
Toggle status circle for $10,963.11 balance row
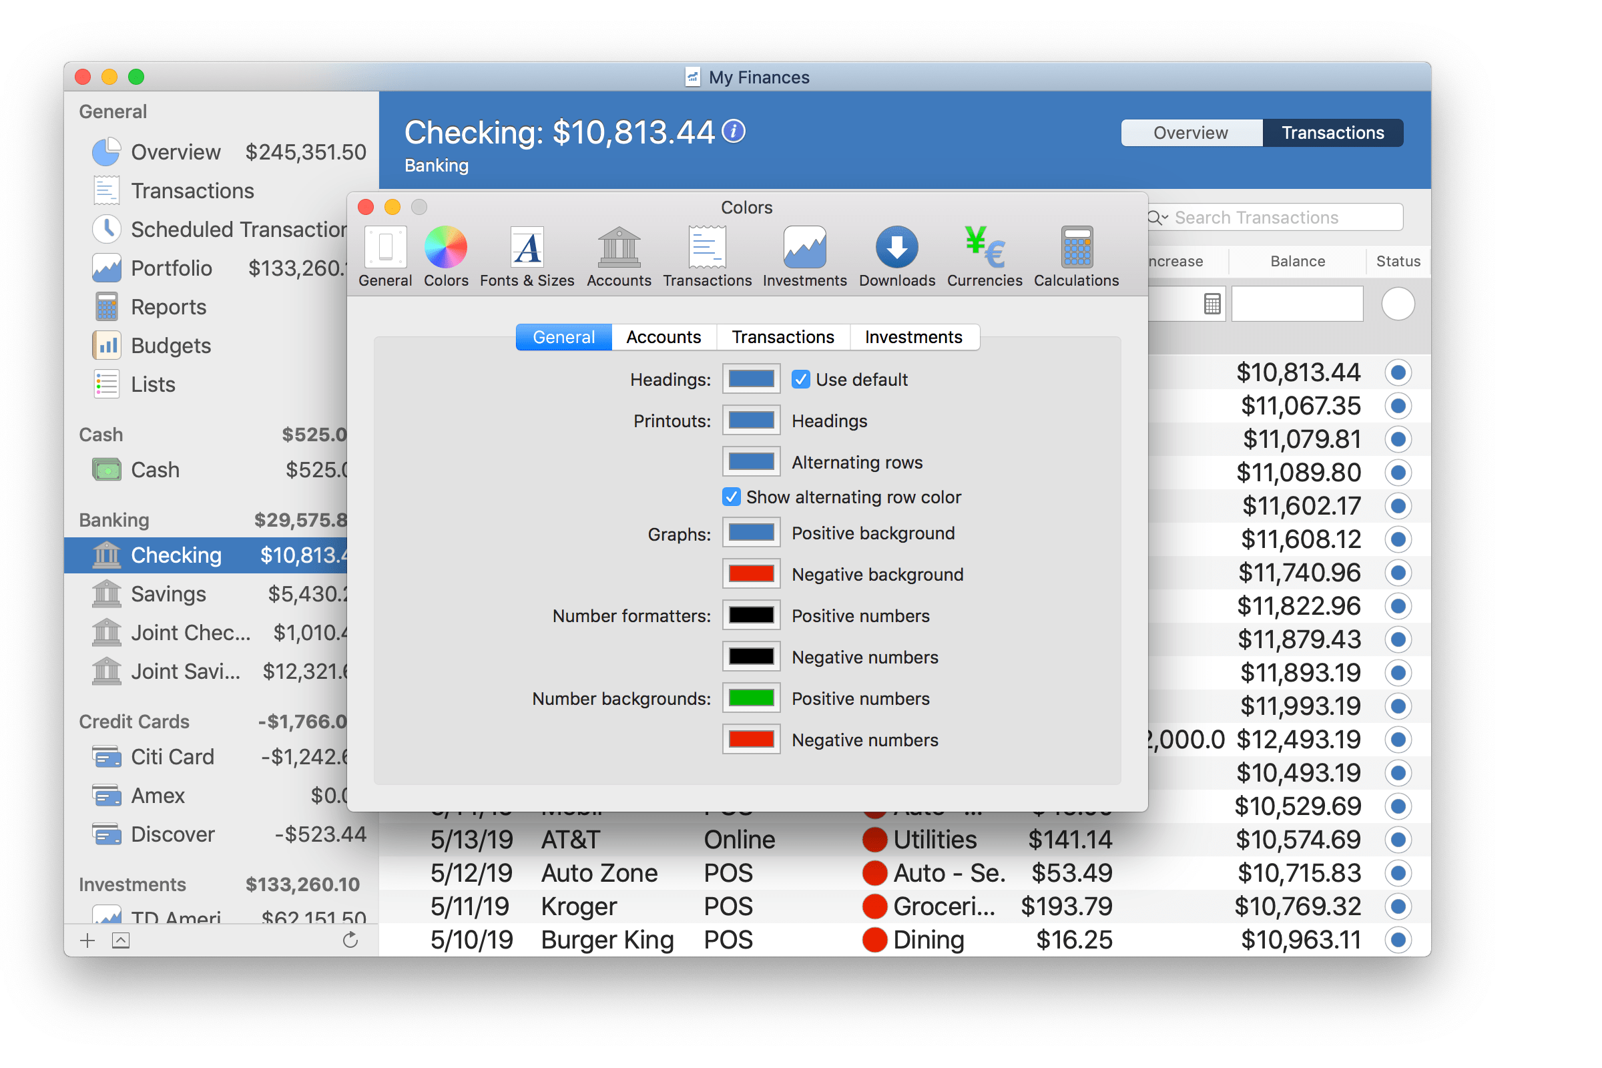coord(1398,940)
